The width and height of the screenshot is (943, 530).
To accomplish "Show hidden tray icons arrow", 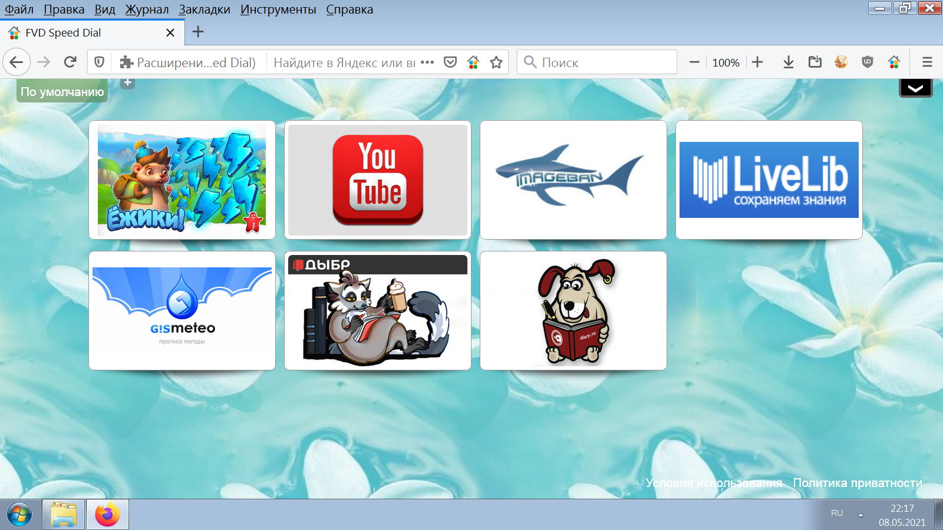I will click(x=860, y=515).
